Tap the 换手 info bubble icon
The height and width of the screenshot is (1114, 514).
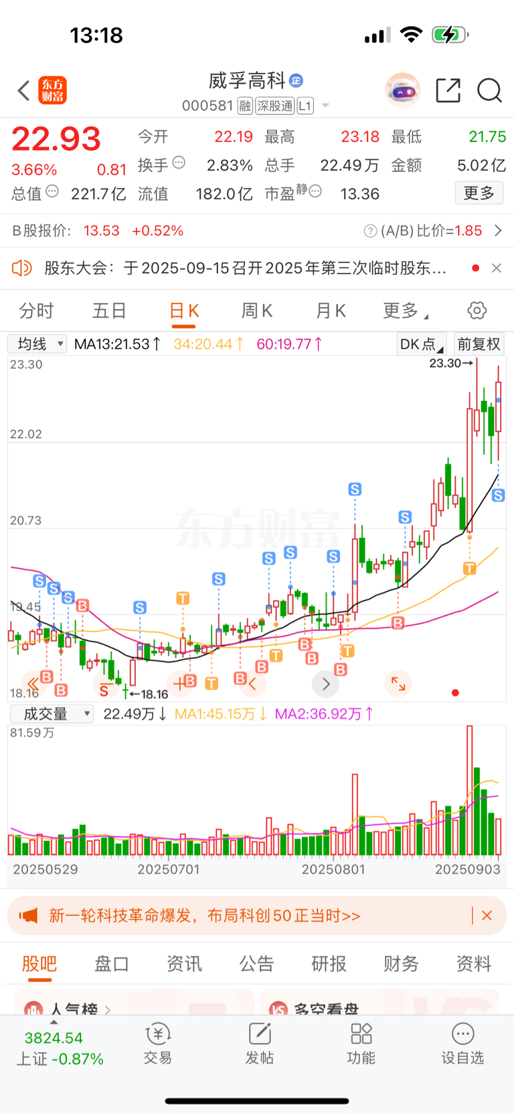coord(179,163)
